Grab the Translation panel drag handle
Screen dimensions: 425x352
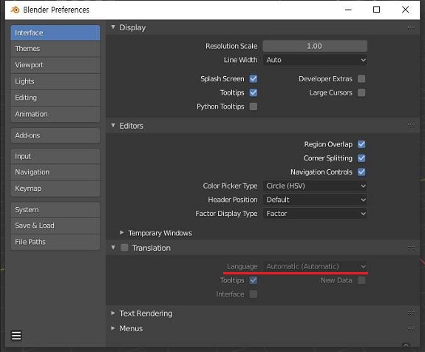coord(411,248)
